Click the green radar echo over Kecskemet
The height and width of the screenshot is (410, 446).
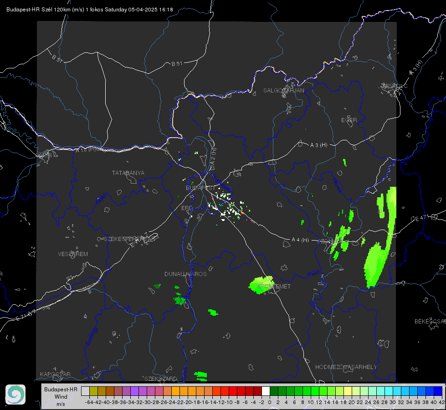point(261,285)
